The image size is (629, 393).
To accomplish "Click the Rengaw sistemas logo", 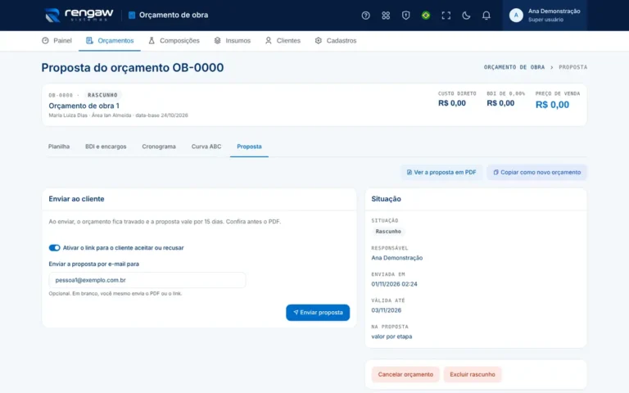I will point(79,15).
